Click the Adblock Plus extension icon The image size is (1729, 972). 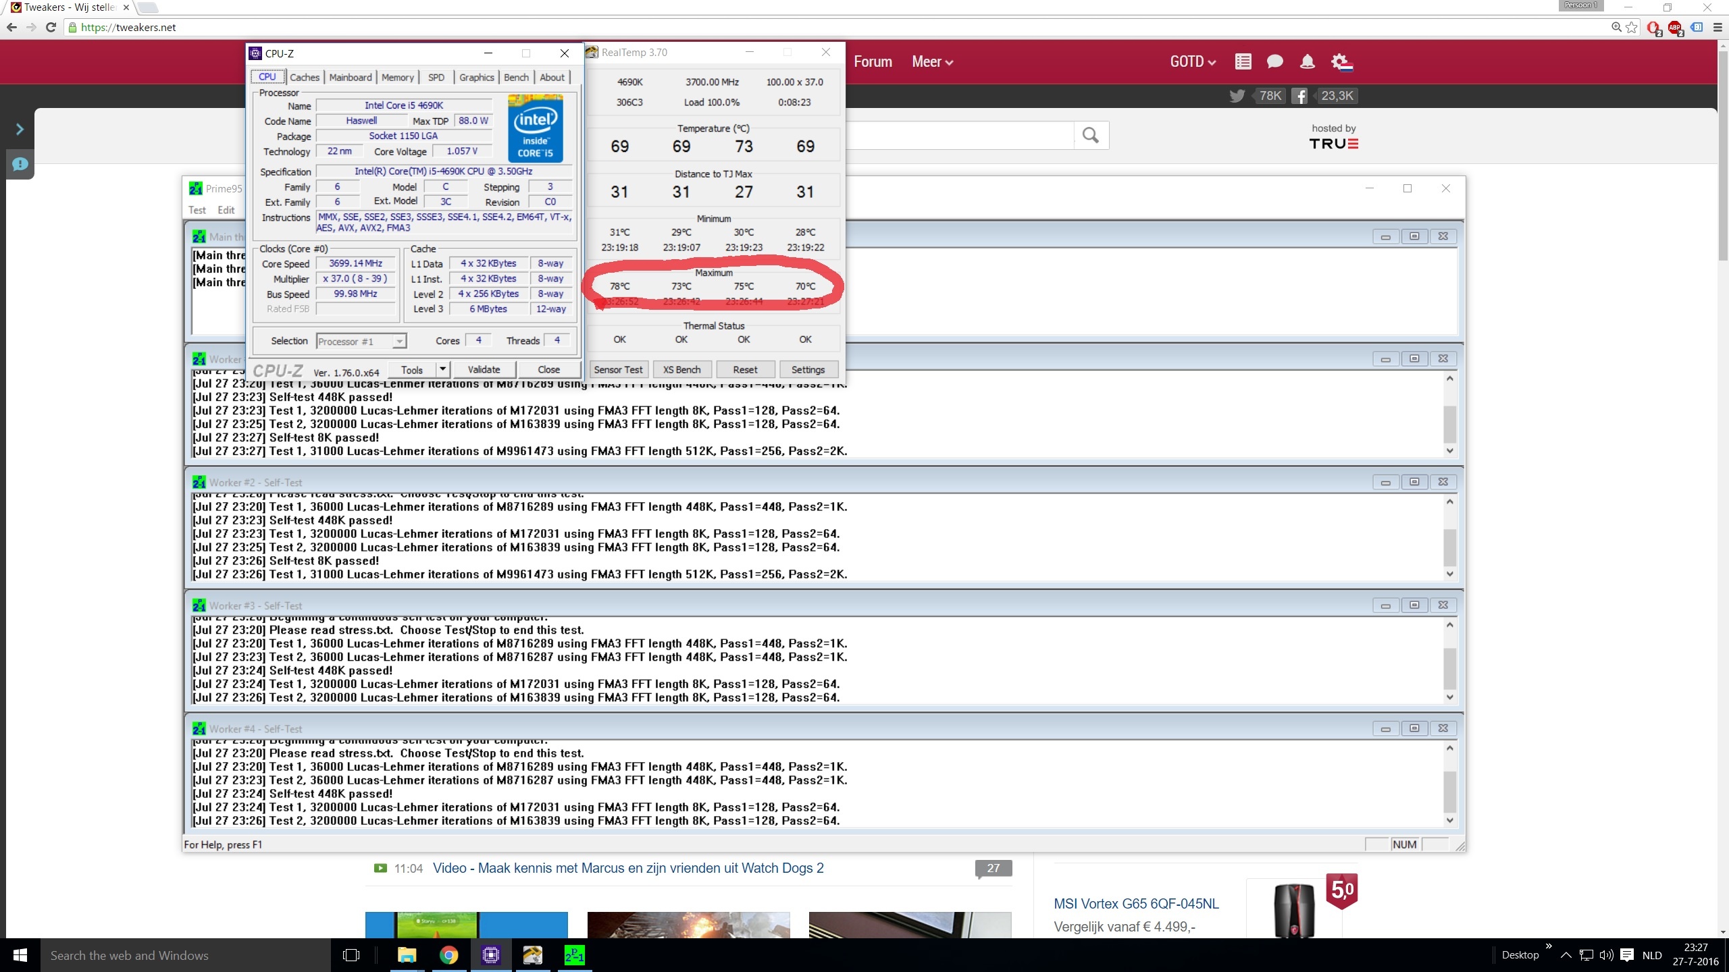pyautogui.click(x=1675, y=28)
